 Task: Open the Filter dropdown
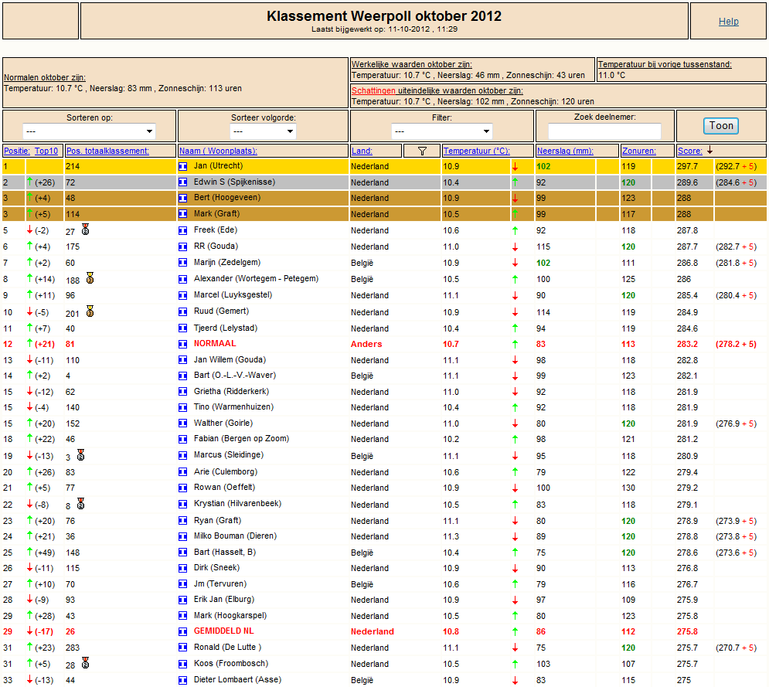click(x=441, y=131)
